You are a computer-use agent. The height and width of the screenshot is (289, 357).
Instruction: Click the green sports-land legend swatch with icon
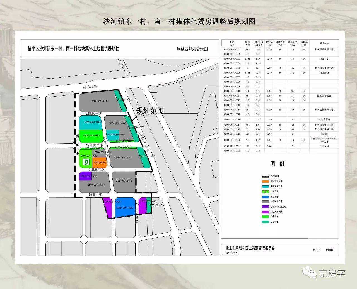point(265,192)
